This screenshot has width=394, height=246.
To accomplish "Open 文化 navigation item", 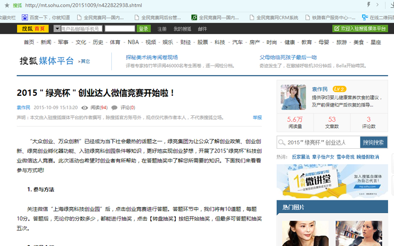I will pyautogui.click(x=81, y=42).
